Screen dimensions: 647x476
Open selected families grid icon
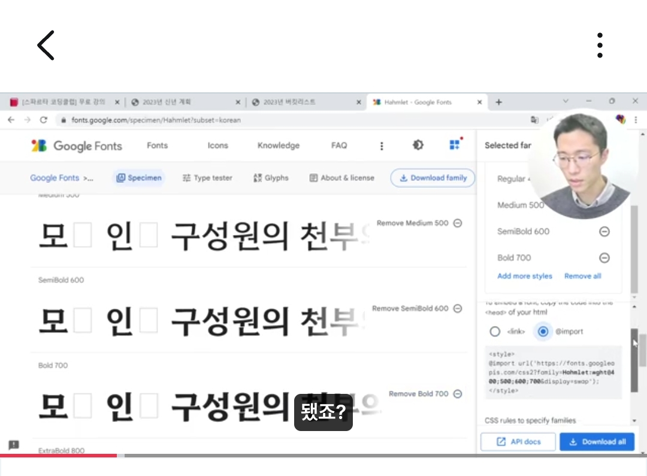(455, 144)
